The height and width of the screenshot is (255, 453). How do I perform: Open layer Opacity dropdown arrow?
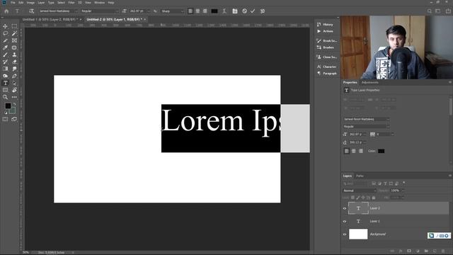point(403,191)
